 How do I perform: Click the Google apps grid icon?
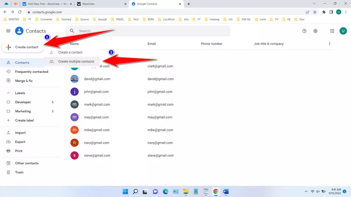pyautogui.click(x=332, y=31)
